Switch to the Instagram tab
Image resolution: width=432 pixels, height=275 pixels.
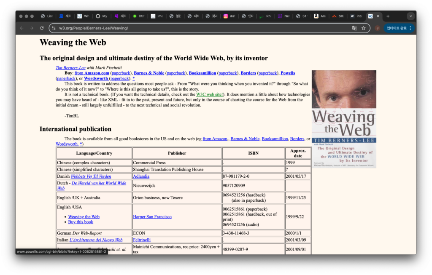(229, 16)
